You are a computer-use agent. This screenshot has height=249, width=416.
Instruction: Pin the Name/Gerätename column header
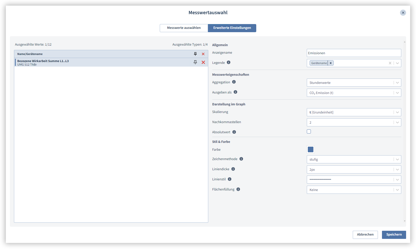(x=195, y=54)
